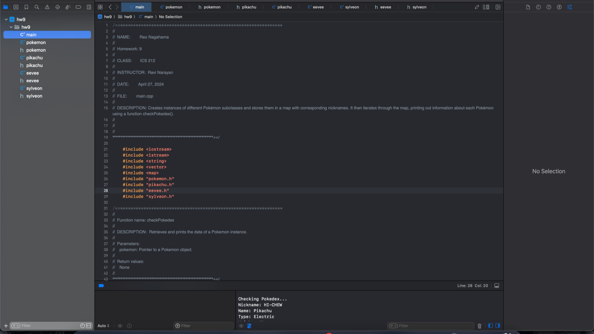
Task: Select eevee header file in navigator
Action: [32, 81]
